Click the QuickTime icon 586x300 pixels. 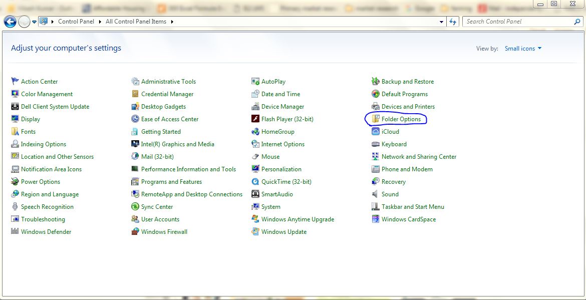(255, 182)
